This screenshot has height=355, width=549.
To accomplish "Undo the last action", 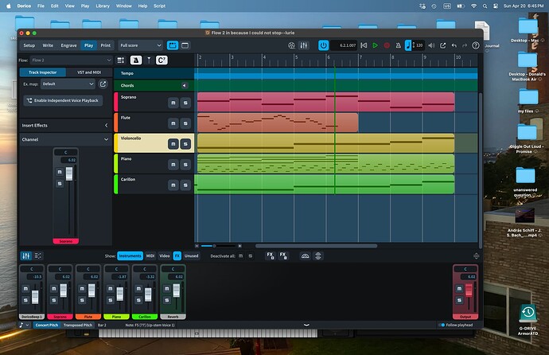I will coord(454,45).
